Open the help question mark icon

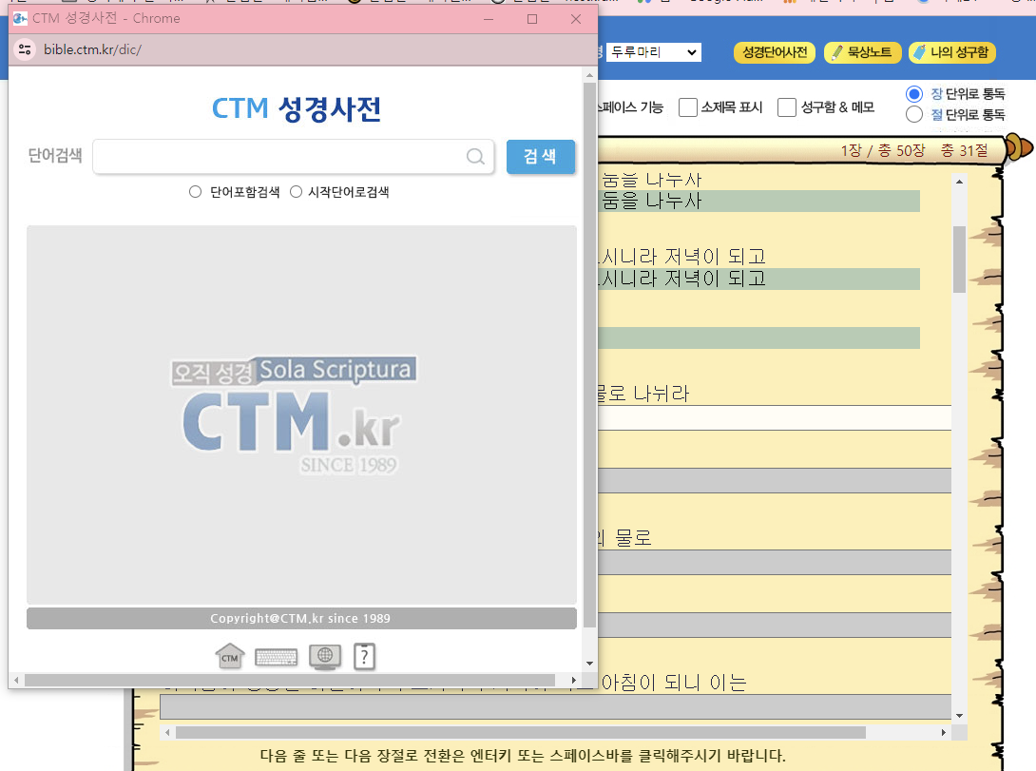364,657
